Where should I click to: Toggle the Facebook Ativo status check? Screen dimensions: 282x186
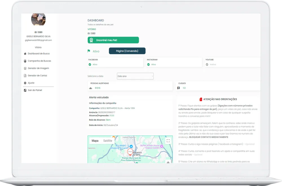tap(90, 64)
